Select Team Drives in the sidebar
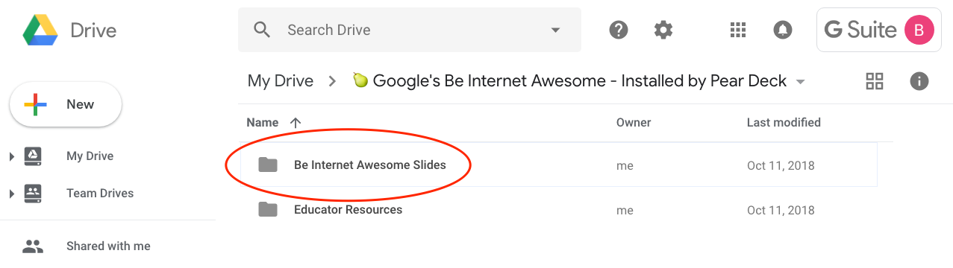953x268 pixels. [100, 194]
